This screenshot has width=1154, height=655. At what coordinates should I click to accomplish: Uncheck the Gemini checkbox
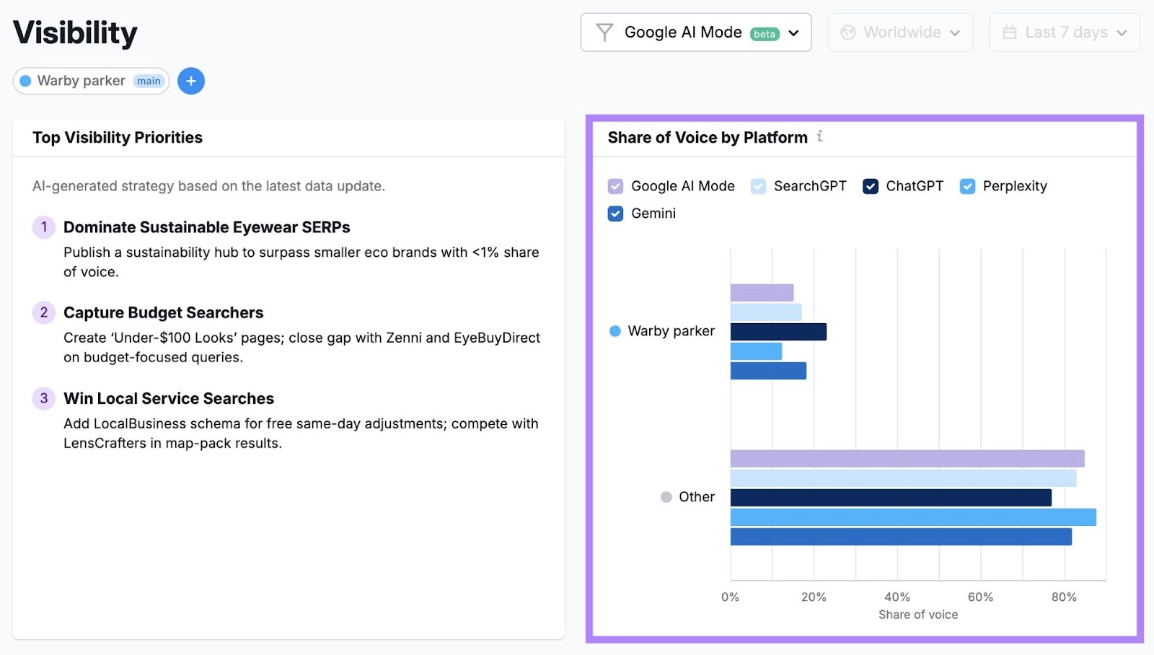tap(615, 214)
